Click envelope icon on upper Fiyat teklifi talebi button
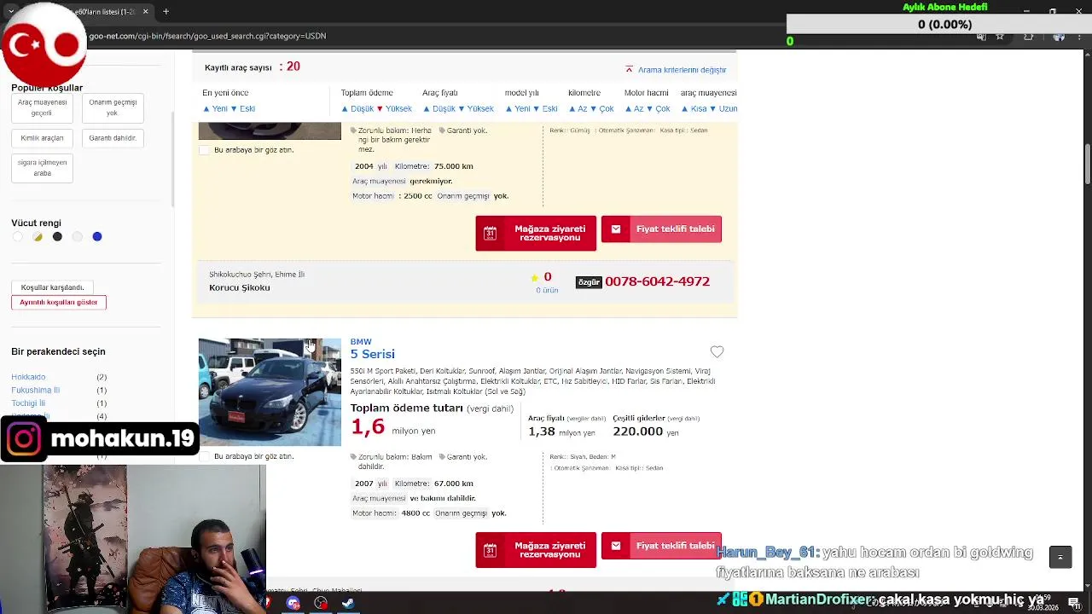The image size is (1092, 614). coord(616,229)
